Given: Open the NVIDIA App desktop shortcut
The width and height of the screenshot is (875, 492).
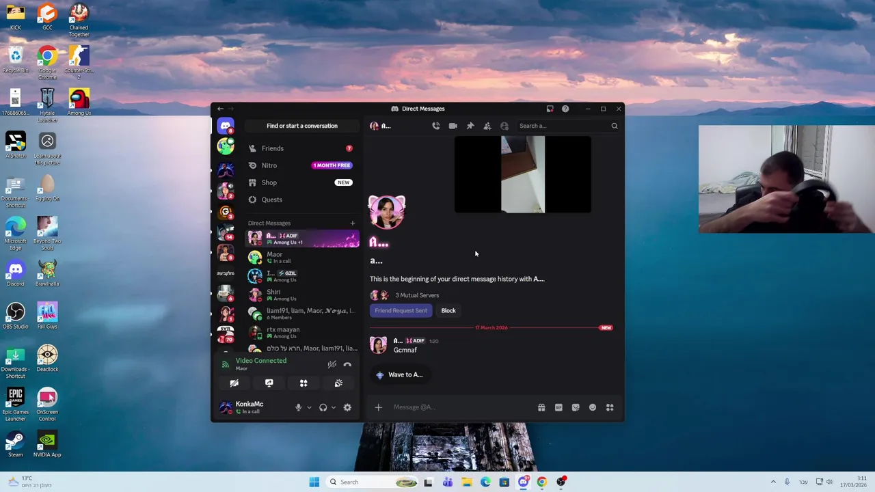Looking at the screenshot, I should [x=47, y=443].
